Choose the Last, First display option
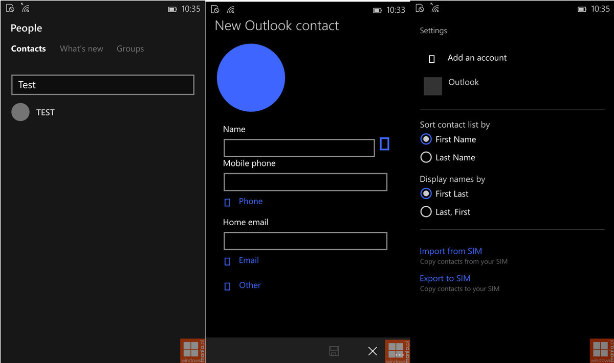614x363 pixels. click(x=426, y=212)
